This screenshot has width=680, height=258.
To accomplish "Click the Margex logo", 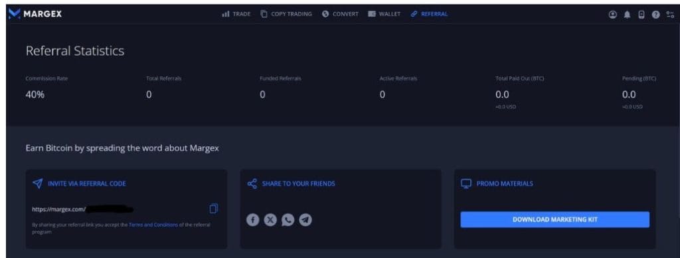I will click(35, 14).
